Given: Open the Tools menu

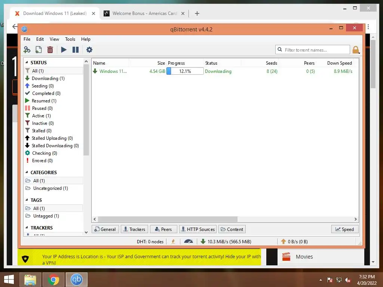Looking at the screenshot, I should (x=70, y=39).
